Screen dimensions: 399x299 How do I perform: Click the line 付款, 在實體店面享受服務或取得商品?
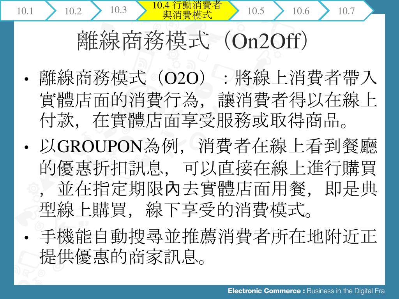(x=193, y=120)
